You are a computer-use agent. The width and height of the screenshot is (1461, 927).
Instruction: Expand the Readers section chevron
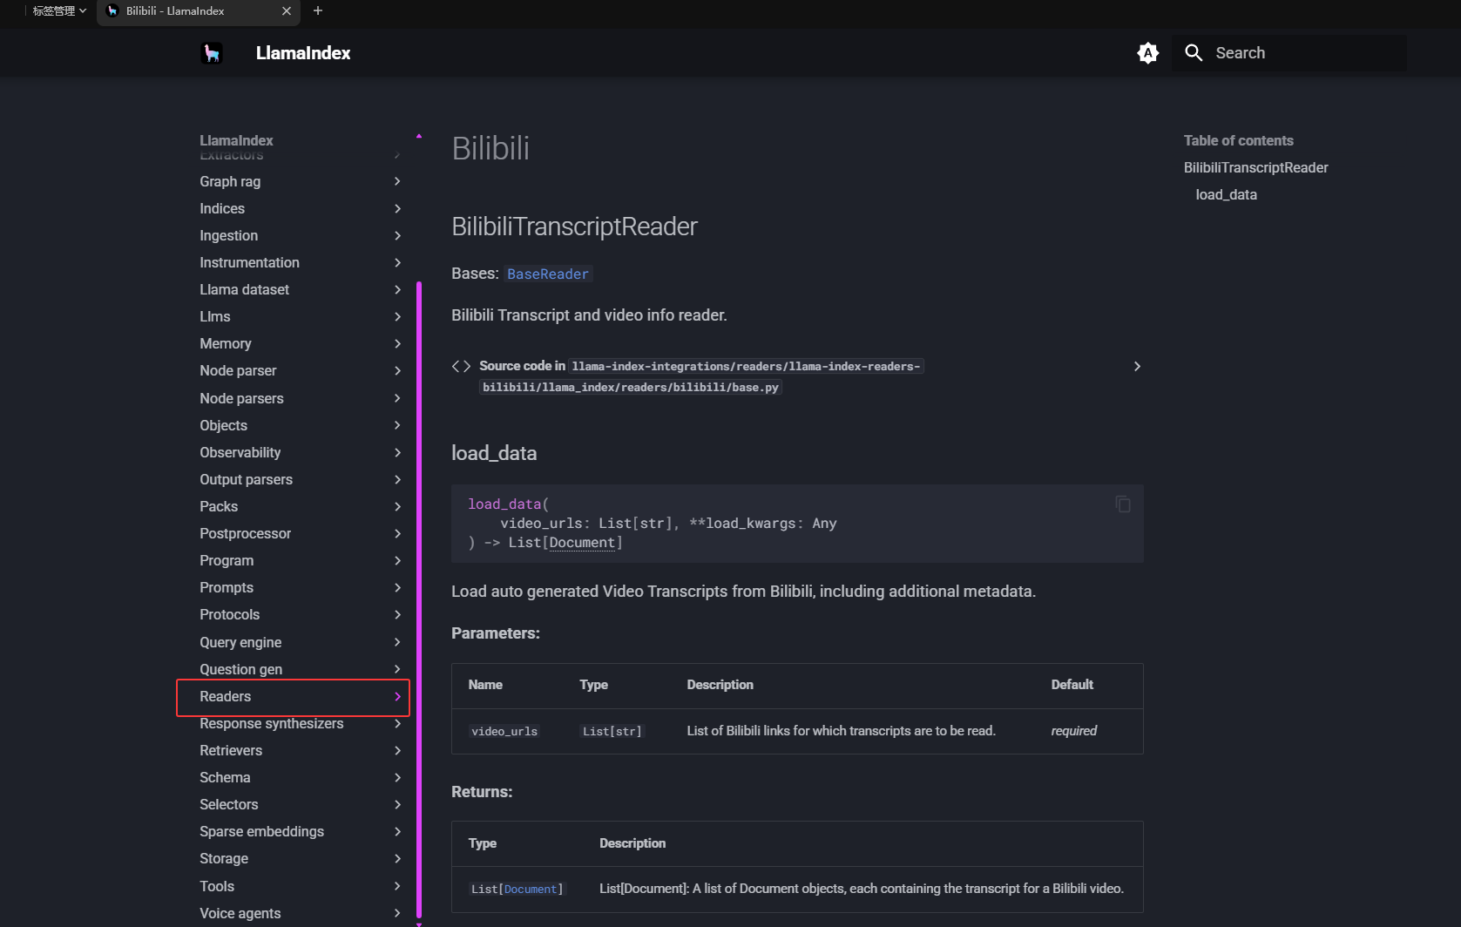tap(397, 696)
